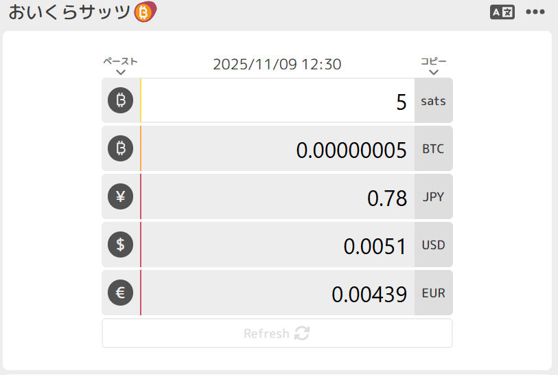
Task: Click the dollar icon in the USD row
Action: [x=121, y=245]
